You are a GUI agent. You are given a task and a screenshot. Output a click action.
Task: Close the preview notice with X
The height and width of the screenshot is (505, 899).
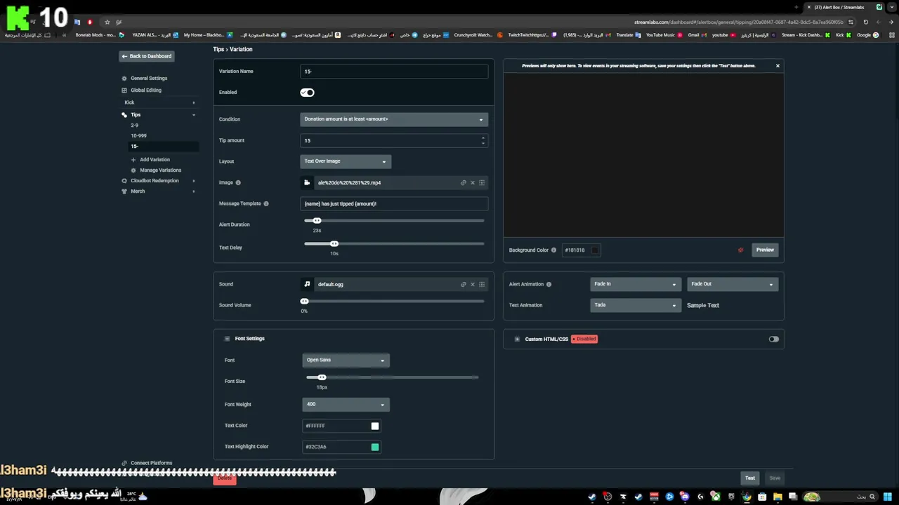777,65
